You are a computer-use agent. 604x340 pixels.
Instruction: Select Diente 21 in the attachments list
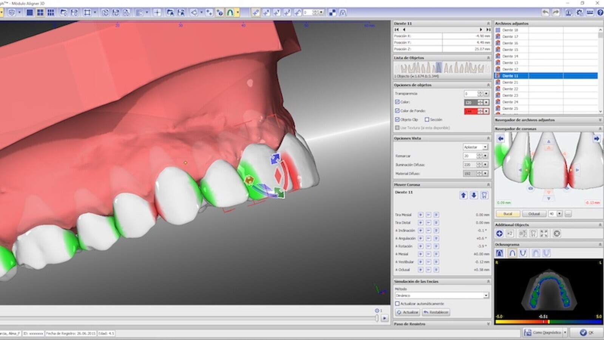click(510, 82)
